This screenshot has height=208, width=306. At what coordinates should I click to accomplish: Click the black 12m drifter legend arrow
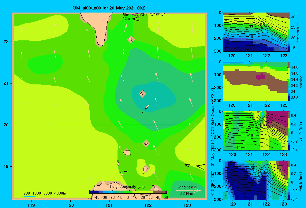tap(136, 19)
